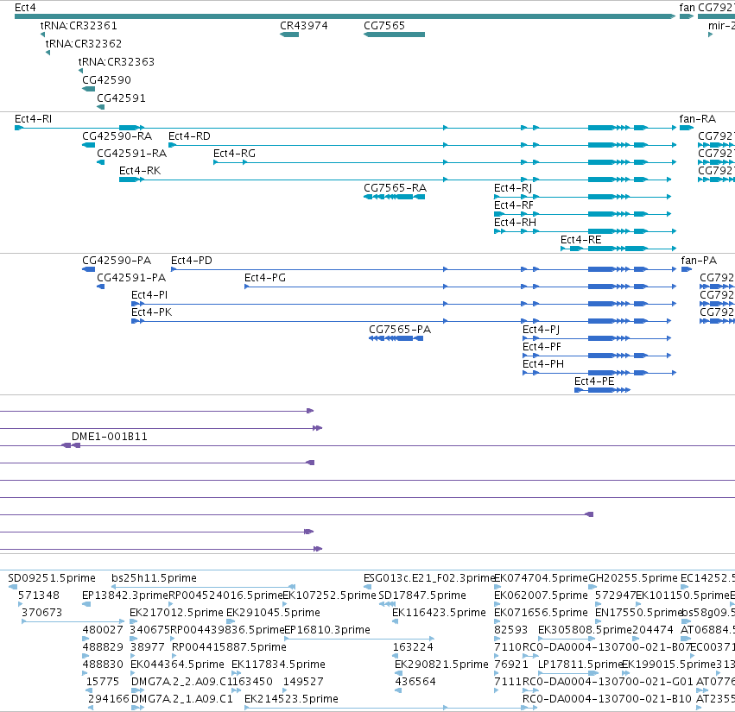Click the Ect4 gene label in top track
The height and width of the screenshot is (712, 735).
coord(25,8)
